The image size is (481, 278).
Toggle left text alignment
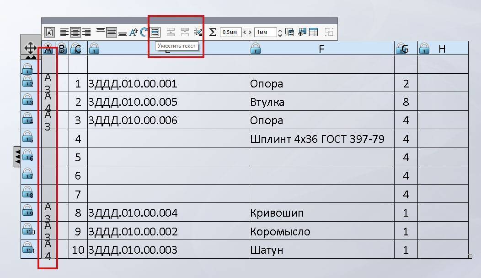click(x=64, y=32)
